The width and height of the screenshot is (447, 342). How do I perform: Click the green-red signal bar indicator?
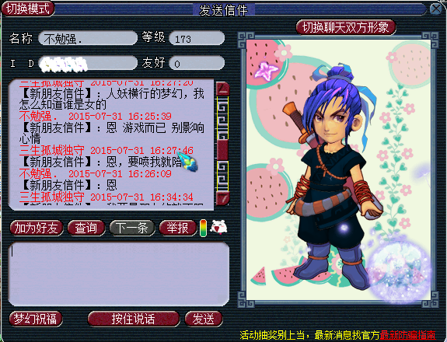[203, 228]
